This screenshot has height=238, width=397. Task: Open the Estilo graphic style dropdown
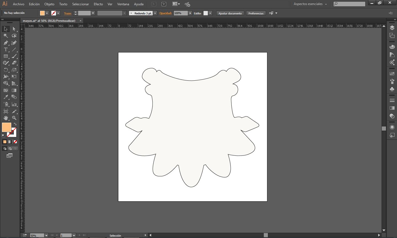coord(210,13)
